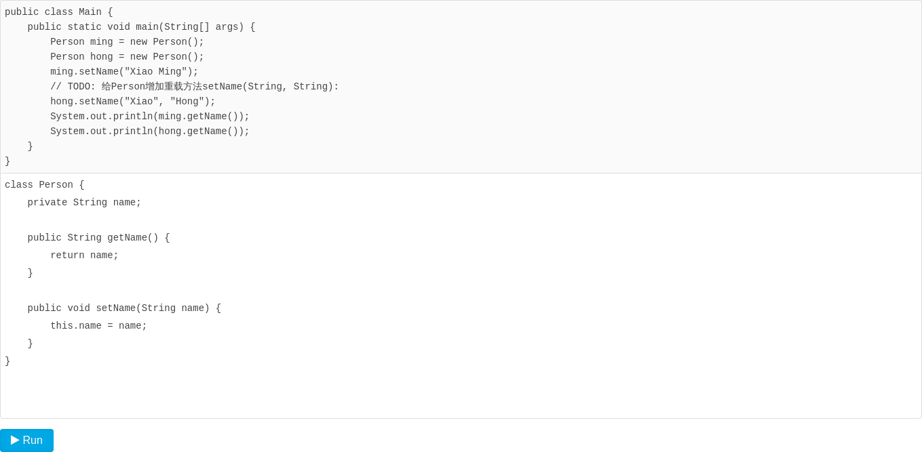Click on 'private String name;' line
The width and height of the screenshot is (922, 452).
tap(84, 203)
